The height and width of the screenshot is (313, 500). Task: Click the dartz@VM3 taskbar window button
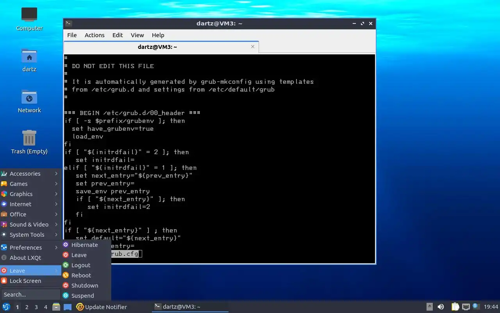point(190,307)
